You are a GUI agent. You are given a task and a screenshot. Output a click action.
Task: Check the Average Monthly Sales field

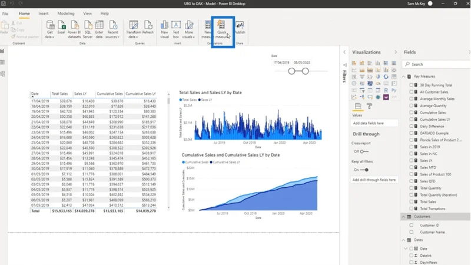412,99
